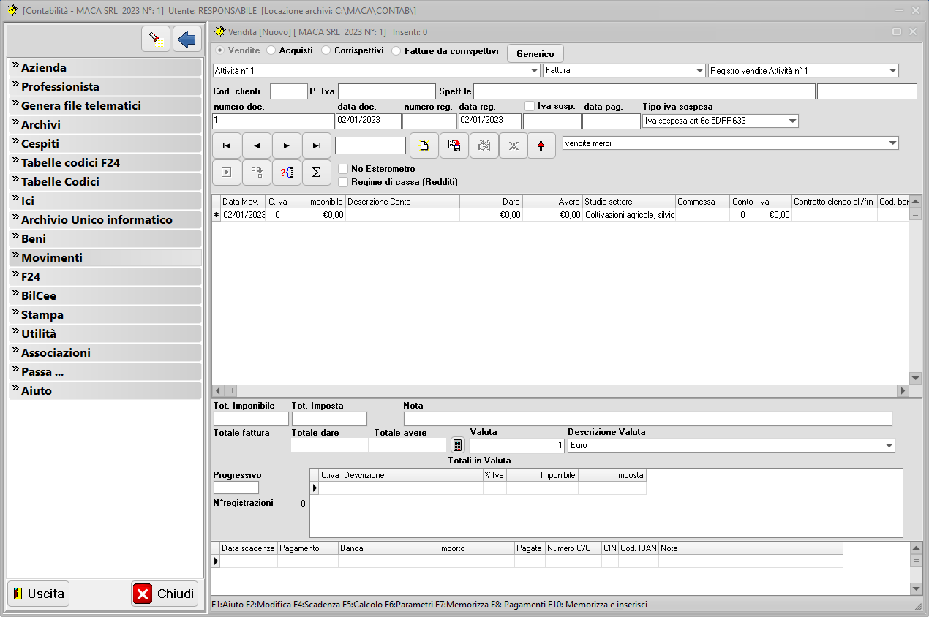The height and width of the screenshot is (617, 929).
Task: Click in the Nota text field
Action: click(x=647, y=419)
